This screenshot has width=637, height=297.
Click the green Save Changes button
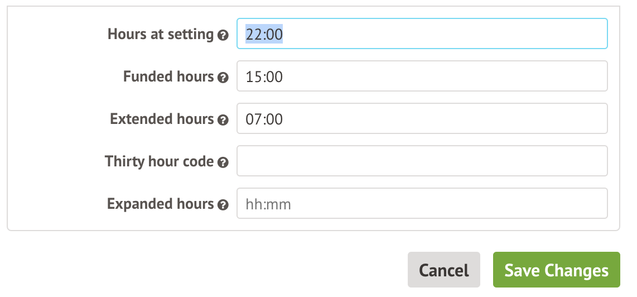(556, 270)
